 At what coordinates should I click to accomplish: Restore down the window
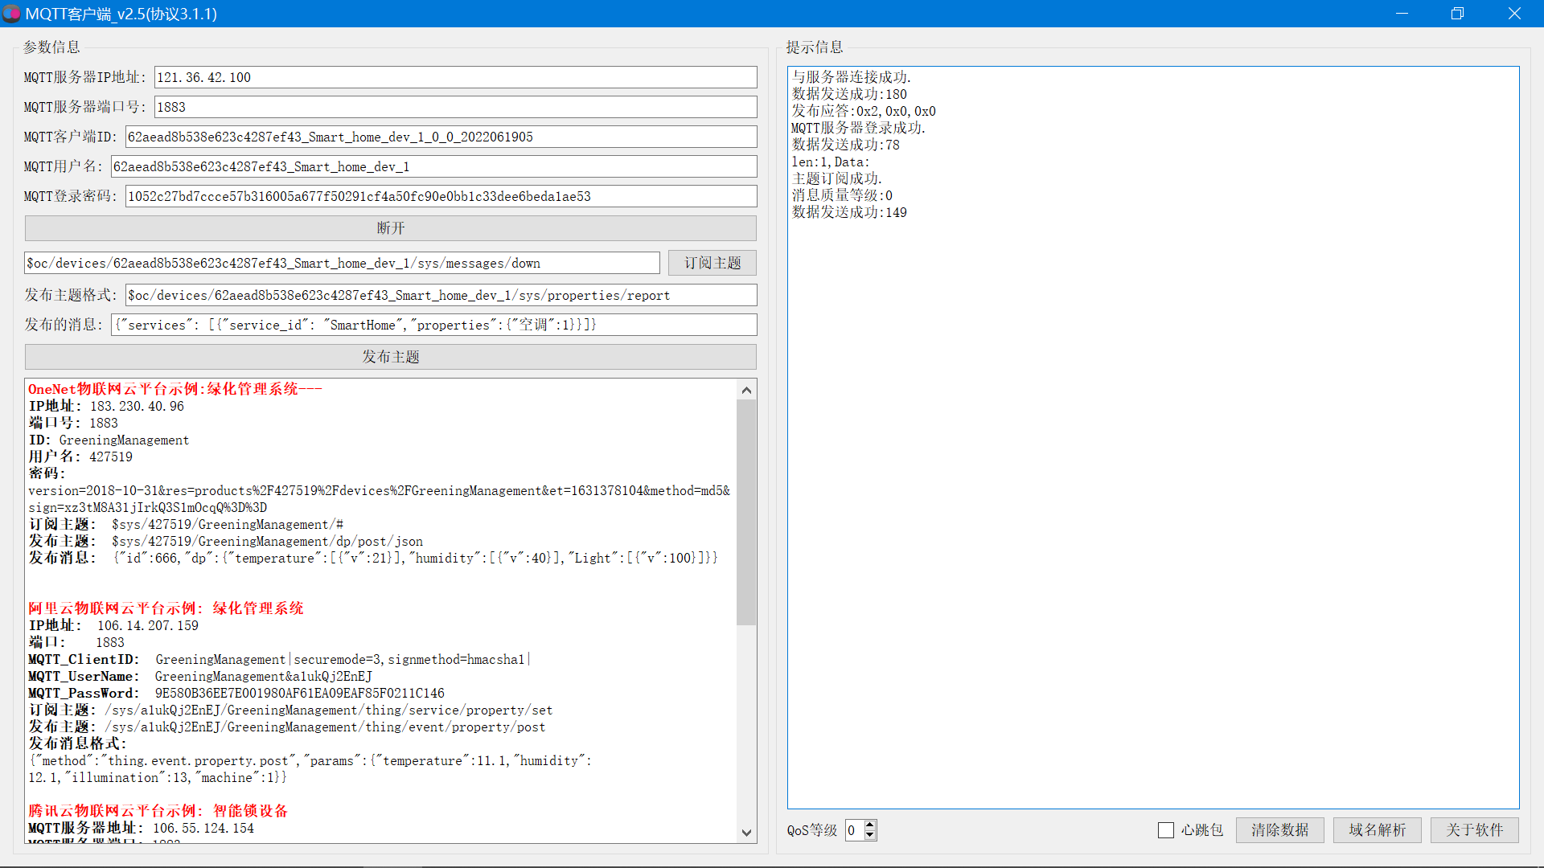click(1457, 14)
